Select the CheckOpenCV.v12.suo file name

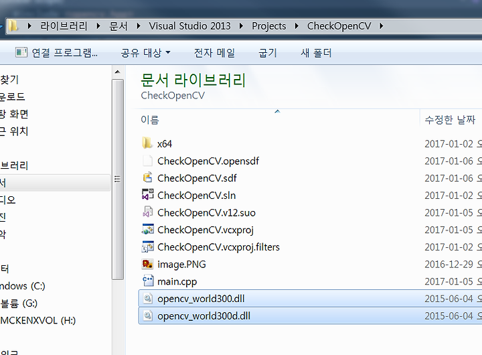pyautogui.click(x=206, y=212)
